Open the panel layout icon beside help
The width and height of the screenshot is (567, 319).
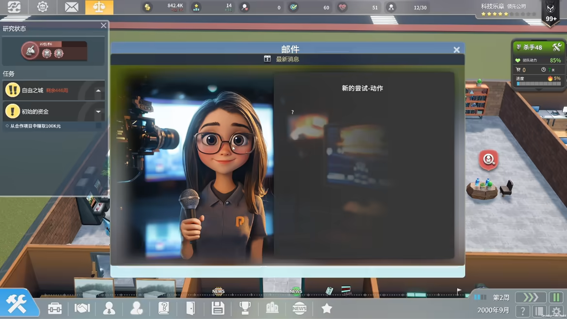click(539, 311)
